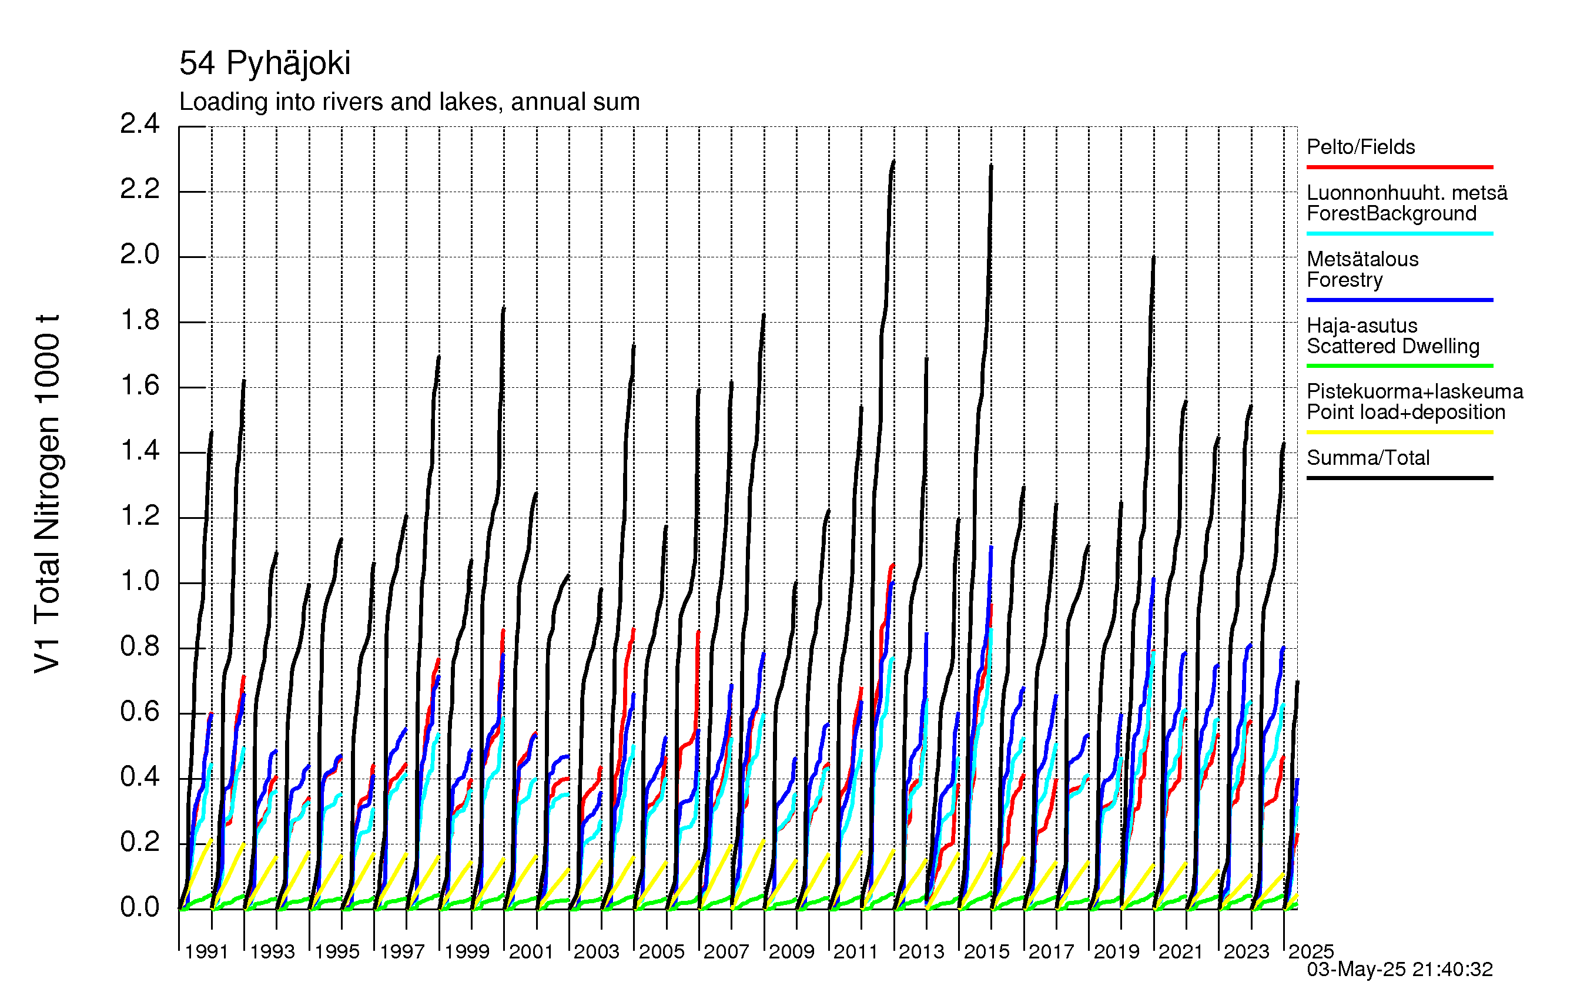Click the 2015 black total peak

991,167
